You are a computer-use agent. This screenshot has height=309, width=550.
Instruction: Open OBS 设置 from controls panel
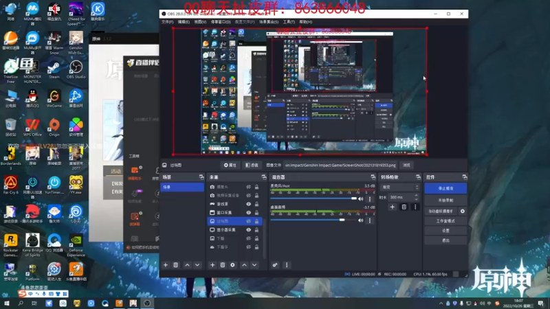[x=445, y=231]
